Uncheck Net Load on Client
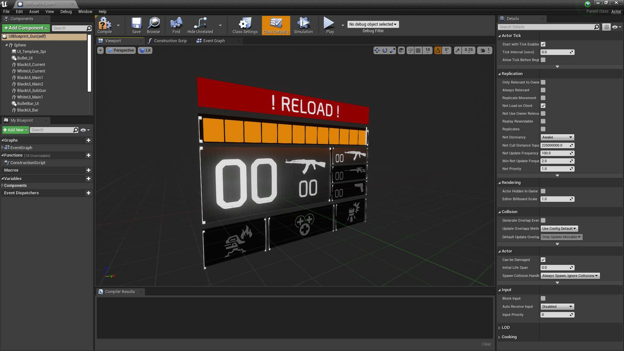 point(543,106)
